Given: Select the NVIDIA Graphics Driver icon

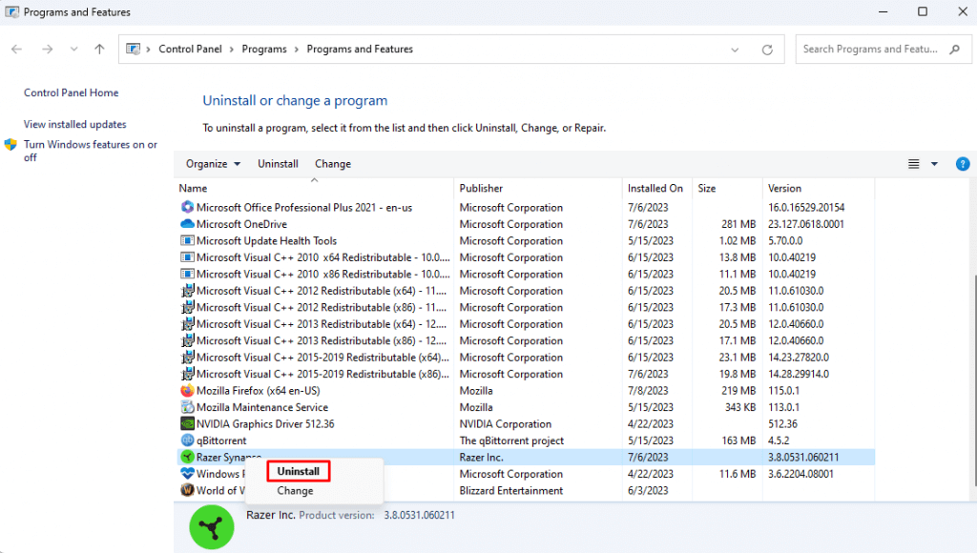Looking at the screenshot, I should click(x=187, y=424).
